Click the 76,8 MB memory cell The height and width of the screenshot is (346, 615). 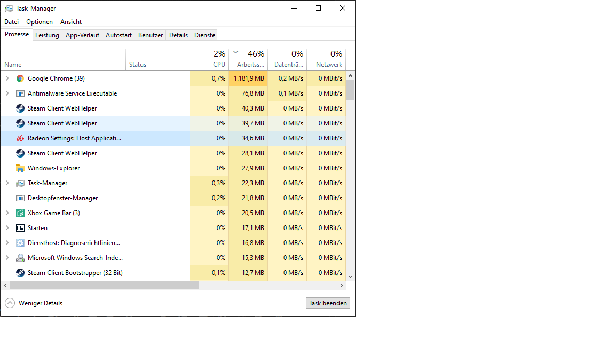tap(249, 93)
